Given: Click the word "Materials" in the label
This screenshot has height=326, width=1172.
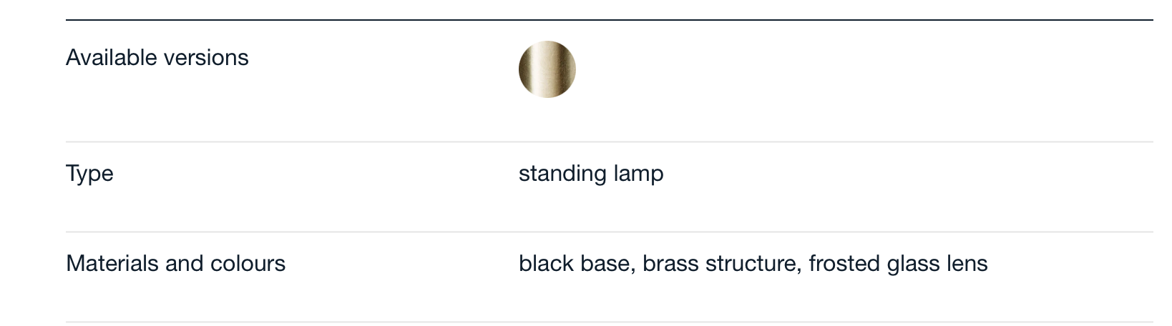Looking at the screenshot, I should click(x=112, y=263).
